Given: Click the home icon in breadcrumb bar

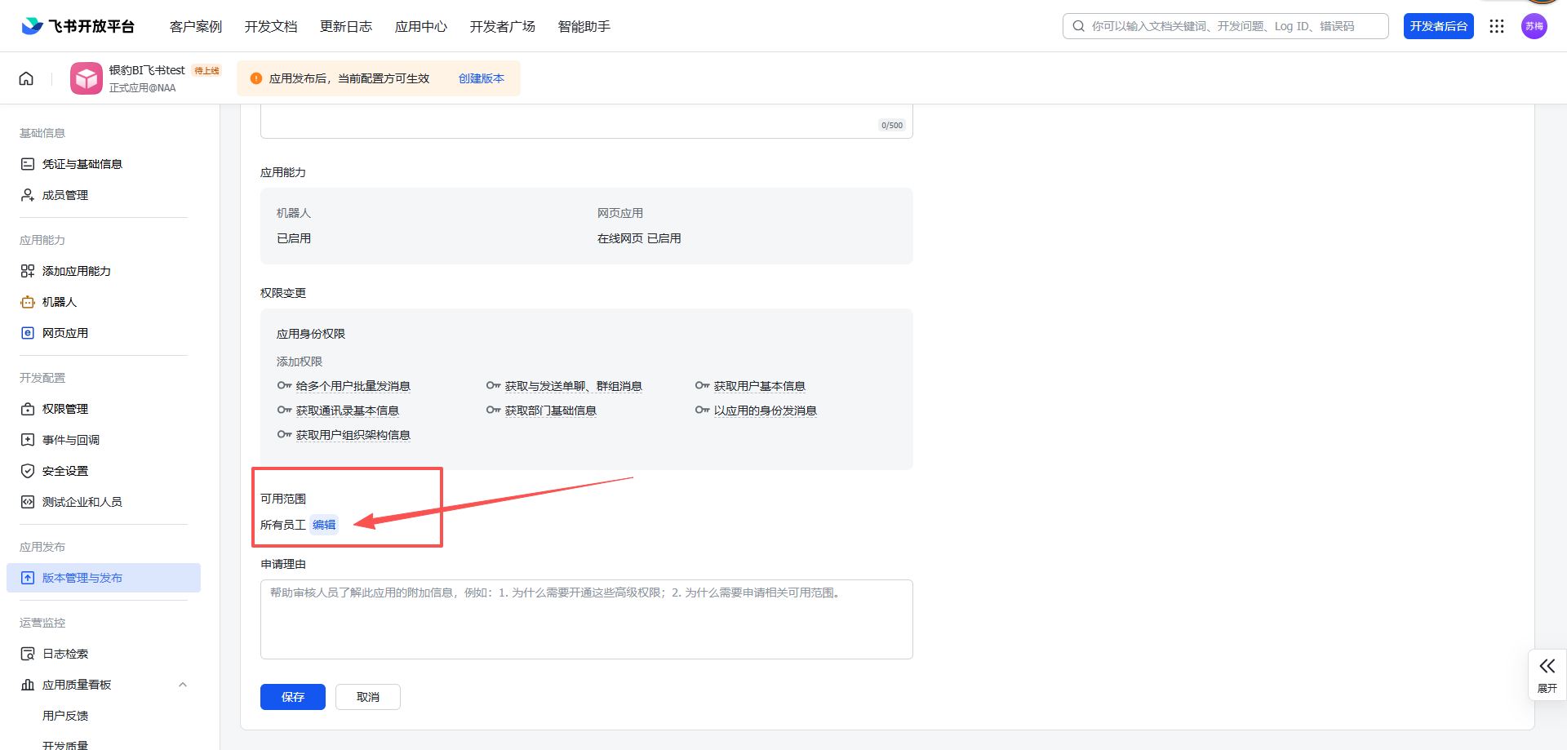Looking at the screenshot, I should pos(26,78).
